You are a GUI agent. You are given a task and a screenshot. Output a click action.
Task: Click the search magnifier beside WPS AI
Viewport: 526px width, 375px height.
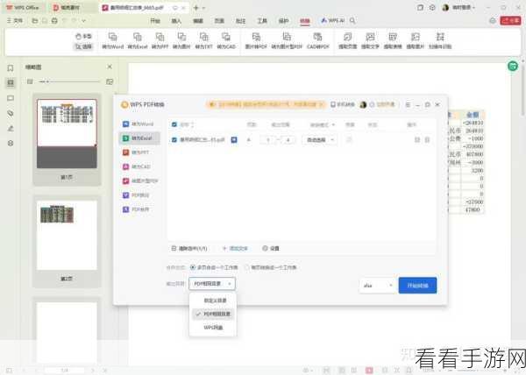tap(352, 21)
